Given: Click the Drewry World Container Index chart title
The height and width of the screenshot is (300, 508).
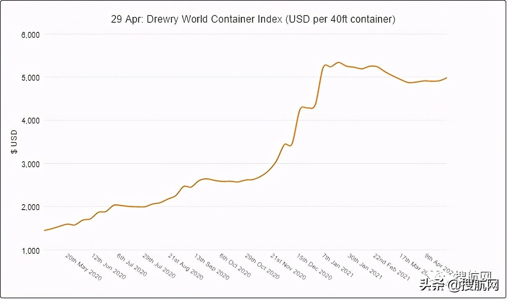Looking at the screenshot, I should (253, 19).
